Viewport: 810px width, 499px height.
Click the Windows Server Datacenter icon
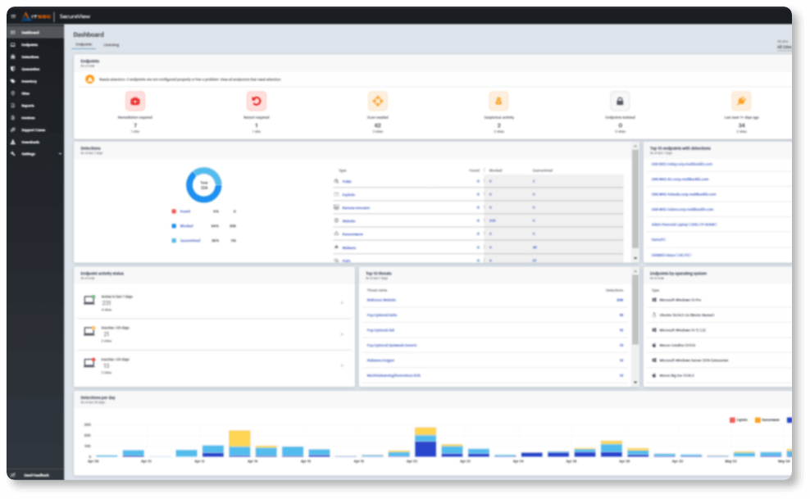pyautogui.click(x=654, y=361)
